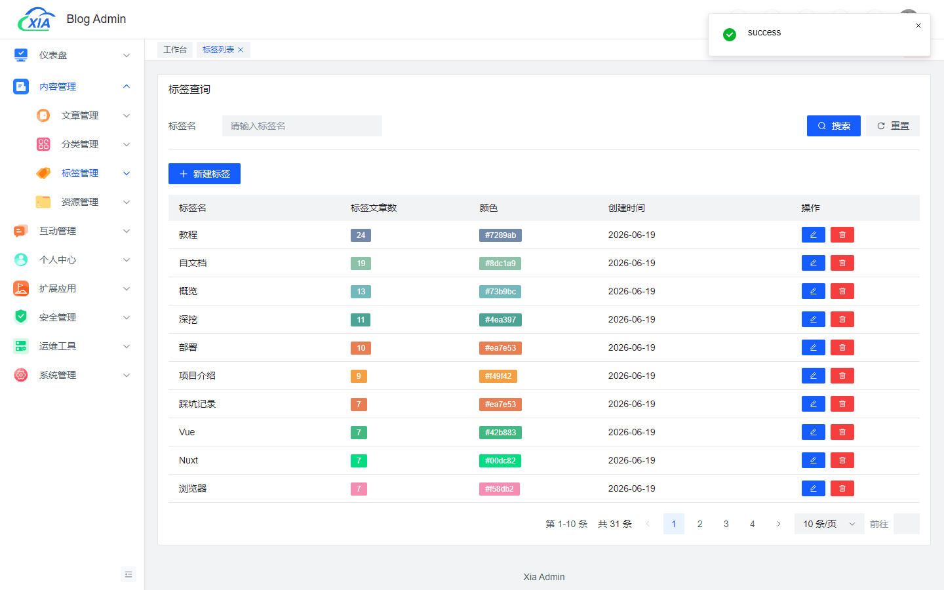Viewport: 944px width, 590px height.
Task: Click the 标签管理 tag icon
Action: point(43,173)
